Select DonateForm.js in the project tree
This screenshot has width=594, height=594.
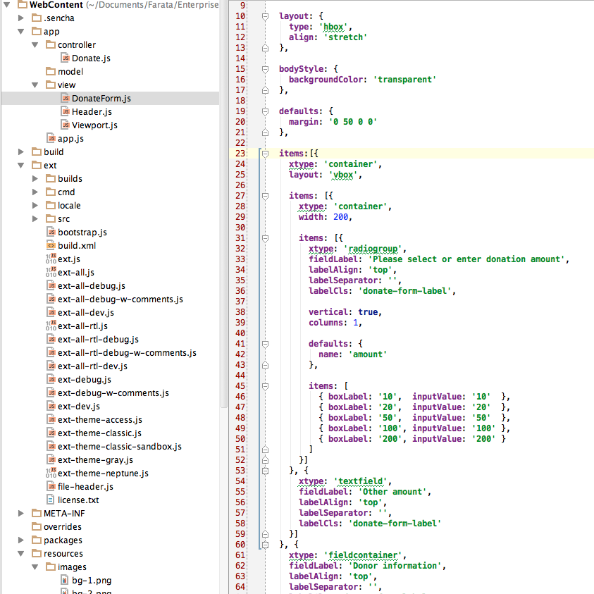(x=101, y=99)
